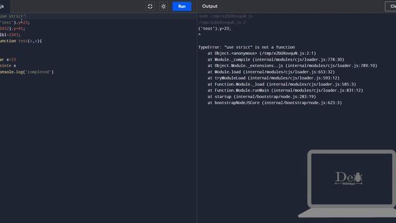This screenshot has height=223, width=396.
Task: Click the collapse fullscreen icon
Action: coord(150,6)
